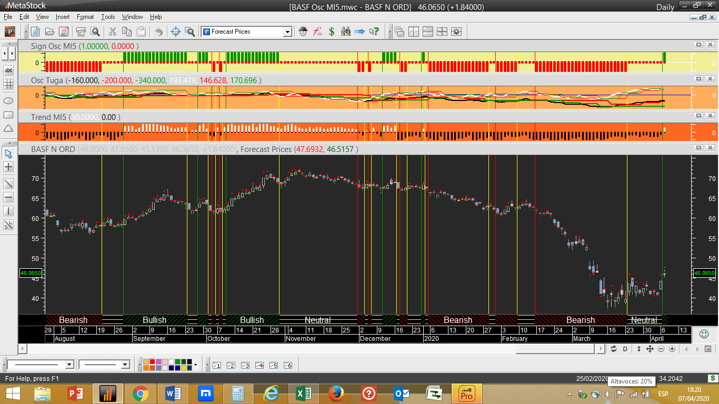Pick the red color swatch
The image size is (719, 404).
153,362
